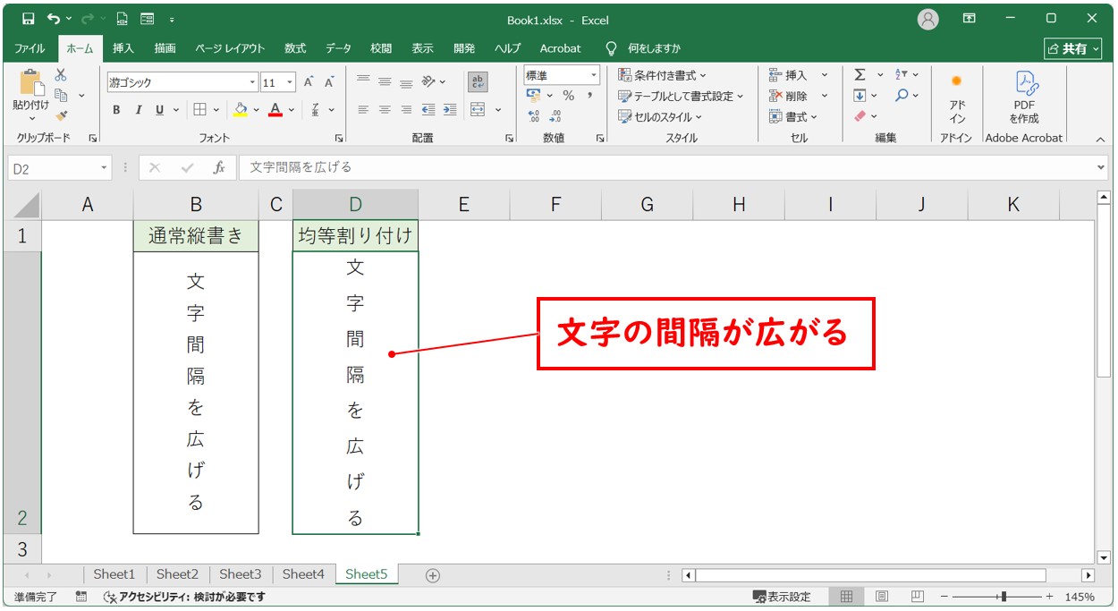The width and height of the screenshot is (1118, 611).
Task: Click the Insert Function fx icon
Action: pyautogui.click(x=219, y=167)
